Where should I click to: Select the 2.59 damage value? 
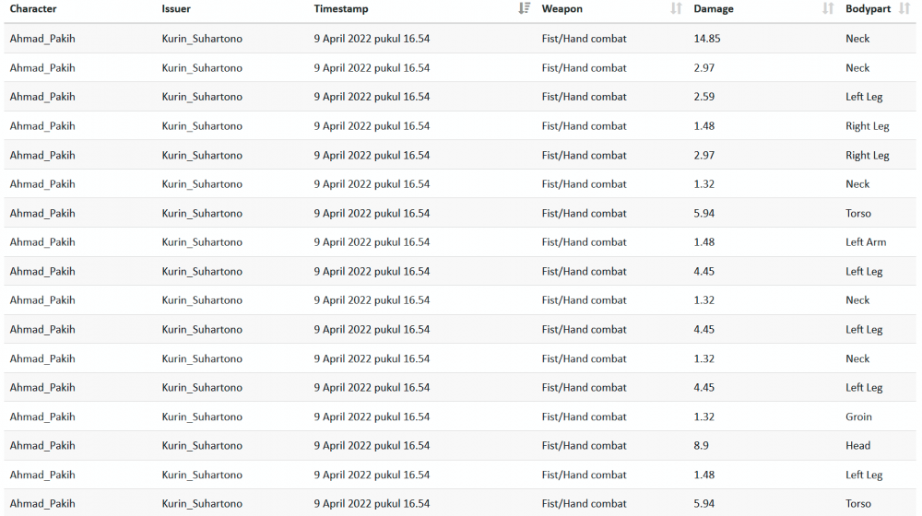(x=703, y=97)
